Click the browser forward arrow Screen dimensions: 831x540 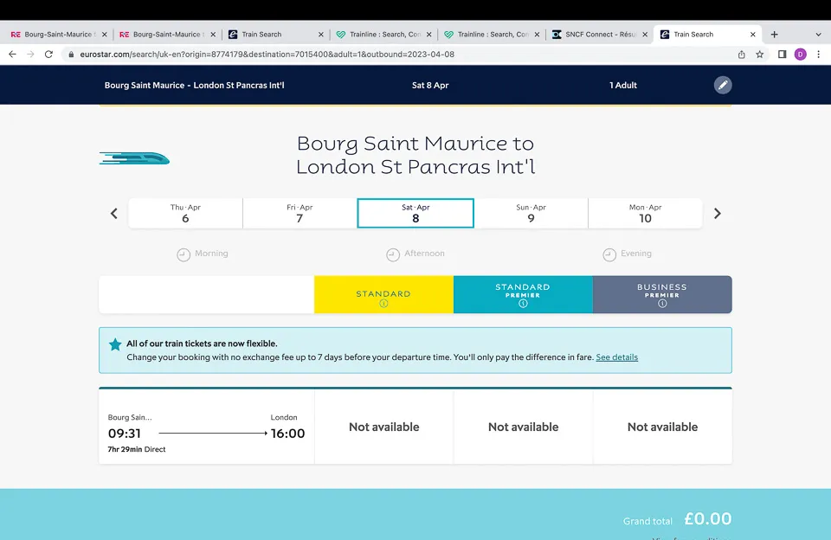(30, 54)
